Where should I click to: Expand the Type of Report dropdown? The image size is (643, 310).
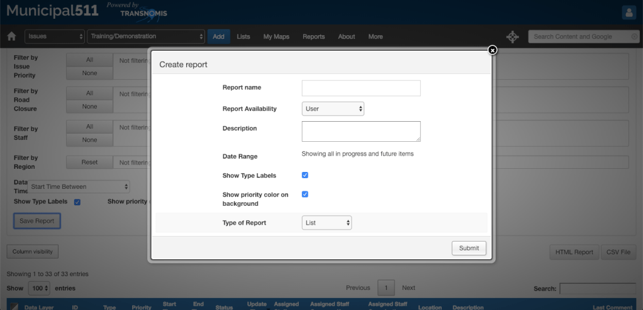click(x=327, y=223)
